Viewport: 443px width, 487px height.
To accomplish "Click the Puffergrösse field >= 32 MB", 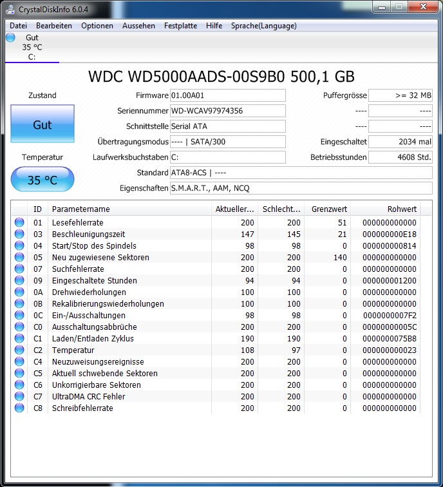I will pos(401,95).
